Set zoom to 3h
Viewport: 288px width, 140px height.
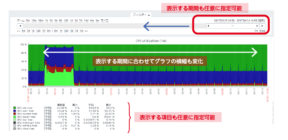coord(56,21)
